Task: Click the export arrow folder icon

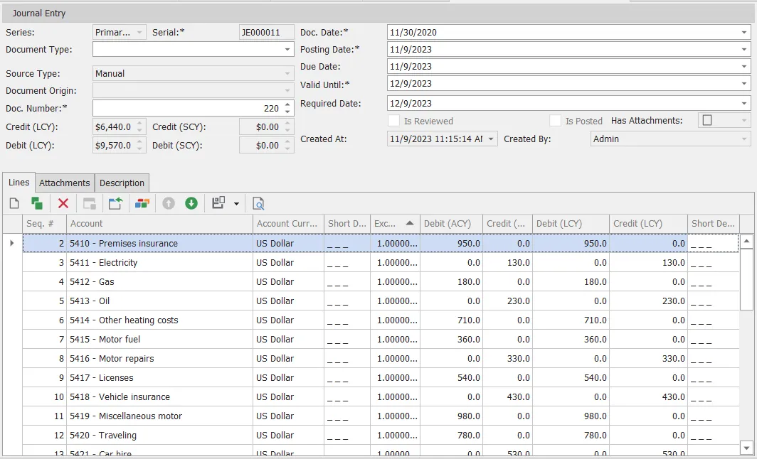Action: pos(115,204)
